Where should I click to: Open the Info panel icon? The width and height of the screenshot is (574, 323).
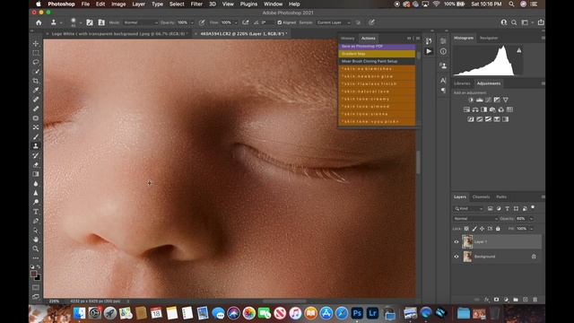coord(443,51)
